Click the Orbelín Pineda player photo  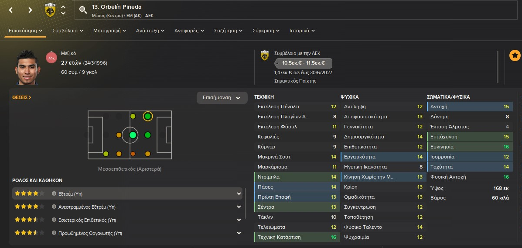pyautogui.click(x=29, y=67)
